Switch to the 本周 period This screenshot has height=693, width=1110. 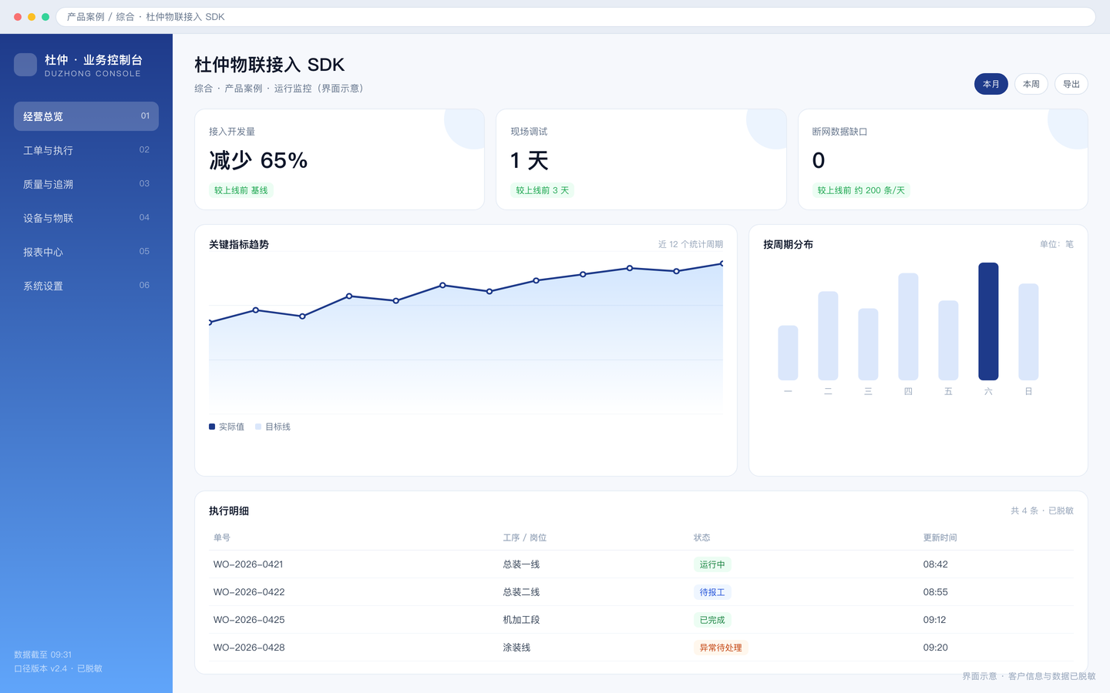pyautogui.click(x=1031, y=84)
